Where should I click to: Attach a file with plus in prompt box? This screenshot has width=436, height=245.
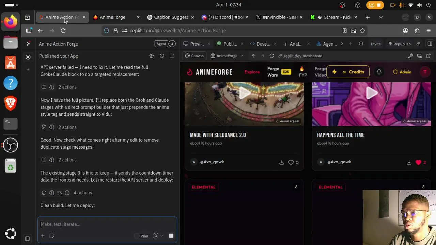tap(43, 236)
